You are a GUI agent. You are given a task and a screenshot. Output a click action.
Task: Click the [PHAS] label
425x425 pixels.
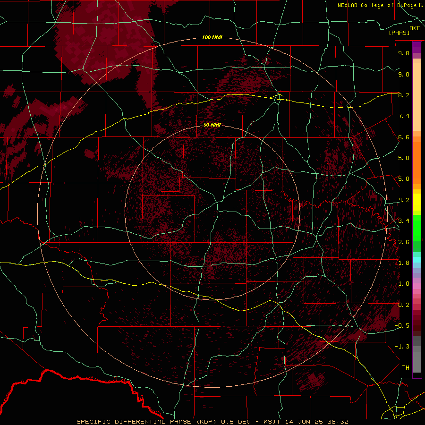[x=399, y=33]
